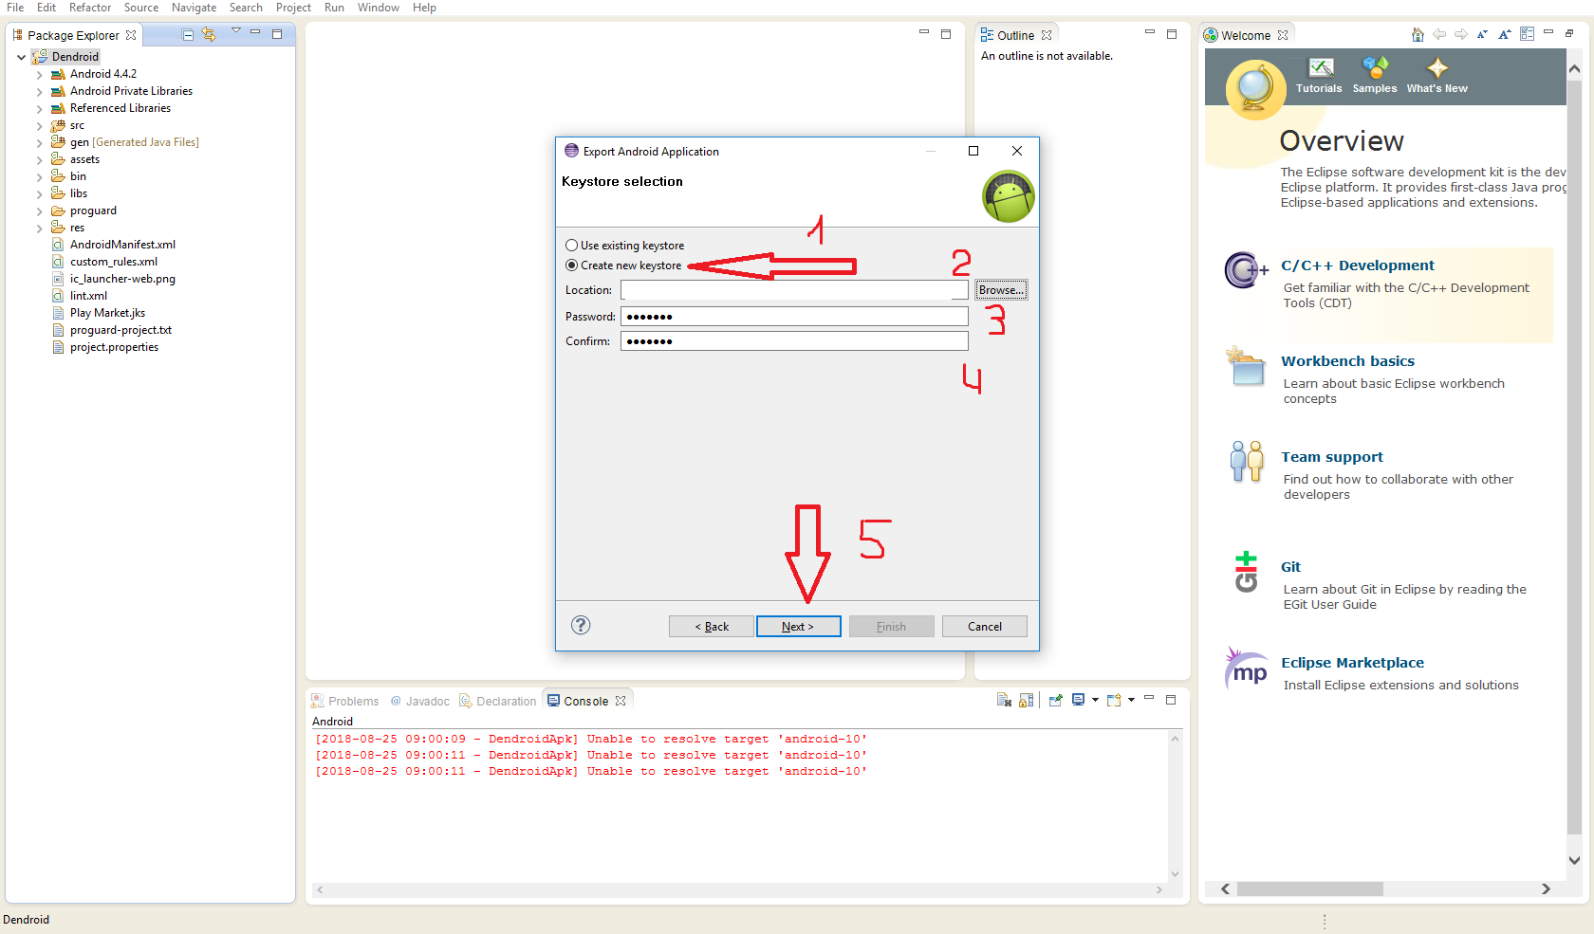Open the Refactor menu
The height and width of the screenshot is (934, 1594).
90,8
